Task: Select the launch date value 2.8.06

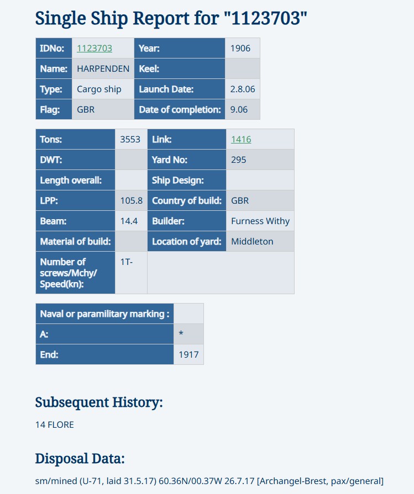Action: [243, 89]
